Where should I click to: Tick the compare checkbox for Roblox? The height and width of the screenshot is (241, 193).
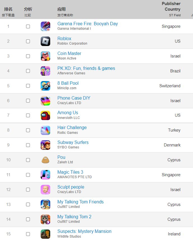tap(28, 41)
